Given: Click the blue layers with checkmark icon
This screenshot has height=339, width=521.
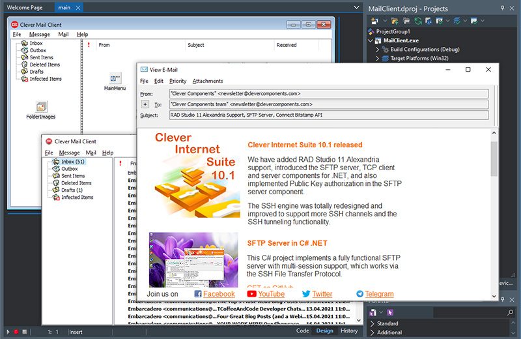Looking at the screenshot, I should coord(457,21).
